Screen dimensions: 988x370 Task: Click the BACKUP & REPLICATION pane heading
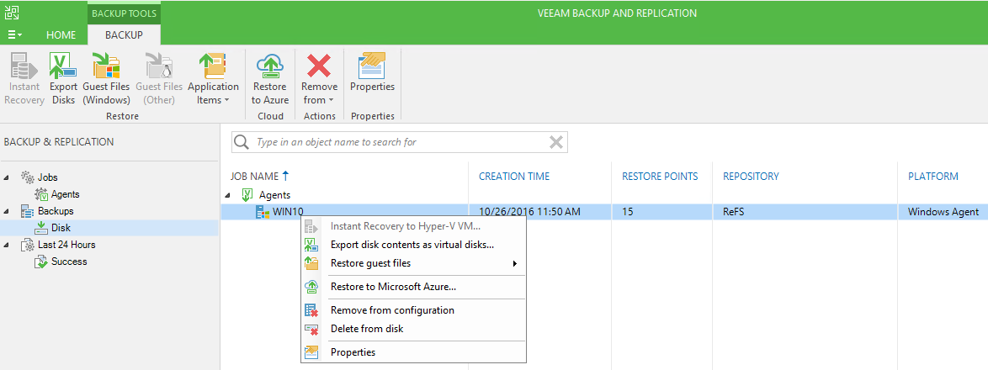point(59,142)
